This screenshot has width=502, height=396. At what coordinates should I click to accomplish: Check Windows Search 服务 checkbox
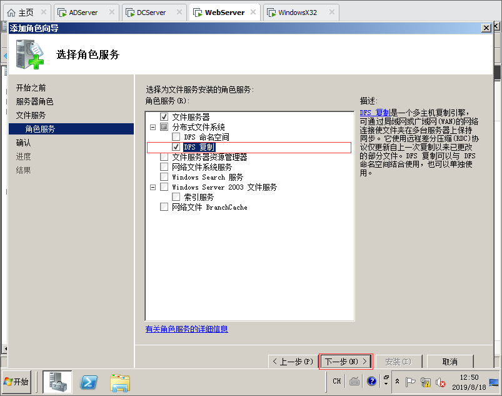pos(164,177)
